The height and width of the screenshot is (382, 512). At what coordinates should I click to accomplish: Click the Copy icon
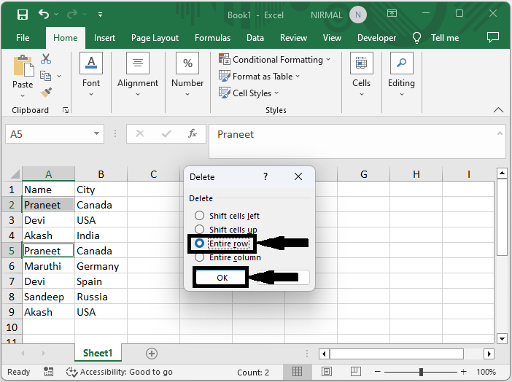45,76
